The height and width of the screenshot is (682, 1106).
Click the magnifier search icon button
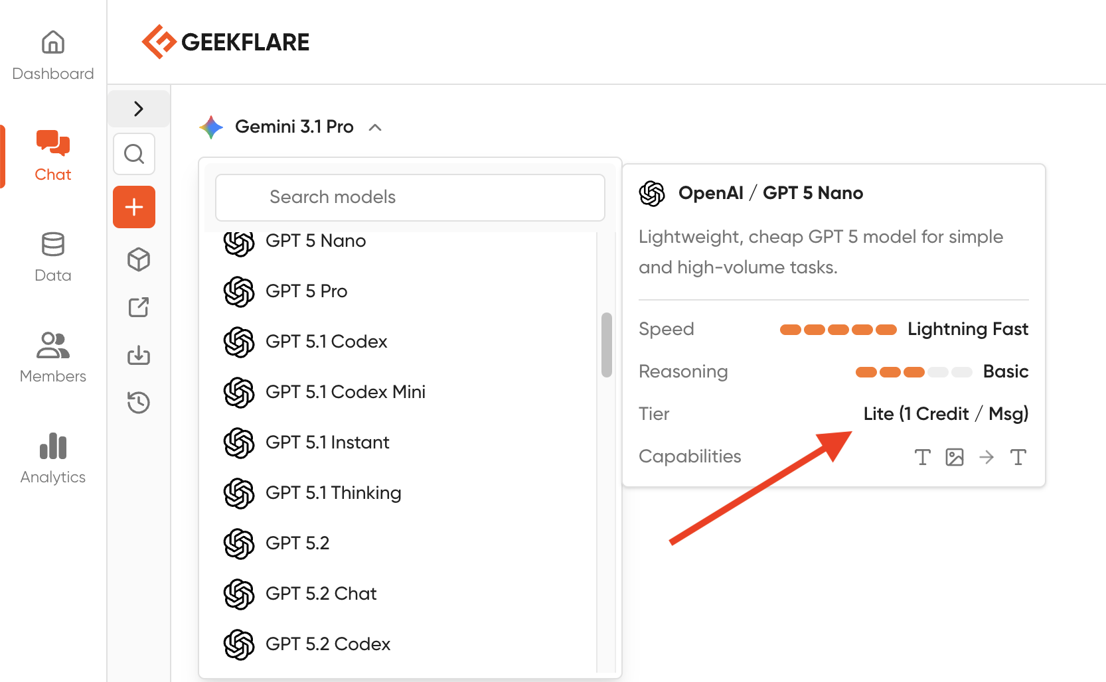click(134, 154)
